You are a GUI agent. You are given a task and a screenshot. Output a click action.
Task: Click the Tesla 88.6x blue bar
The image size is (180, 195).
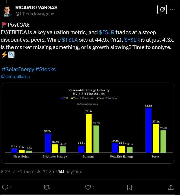pos(149,130)
